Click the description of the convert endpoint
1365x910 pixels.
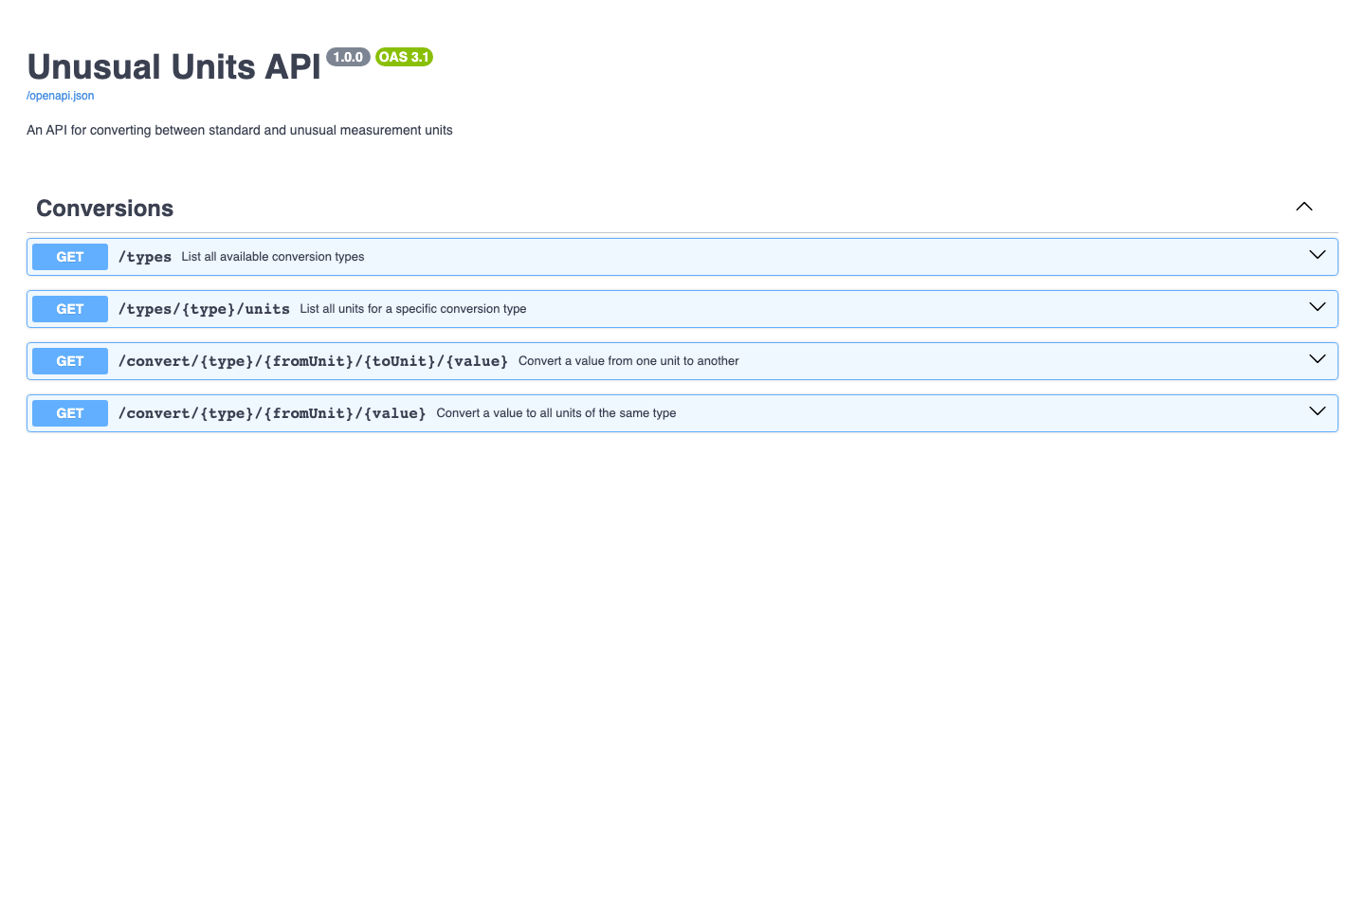[x=628, y=360]
